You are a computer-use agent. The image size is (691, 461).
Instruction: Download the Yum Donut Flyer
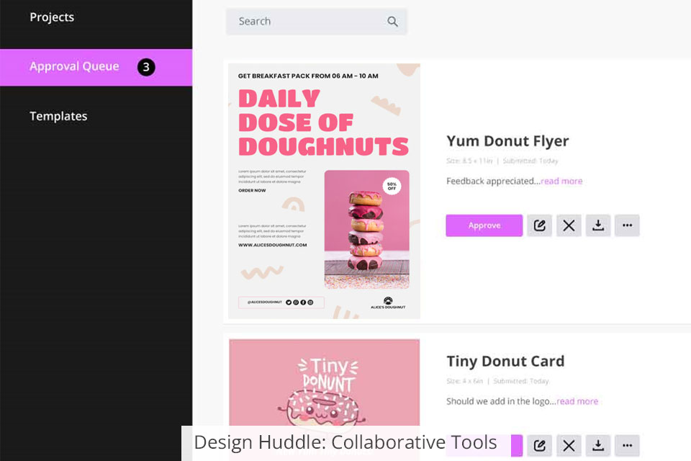[598, 225]
